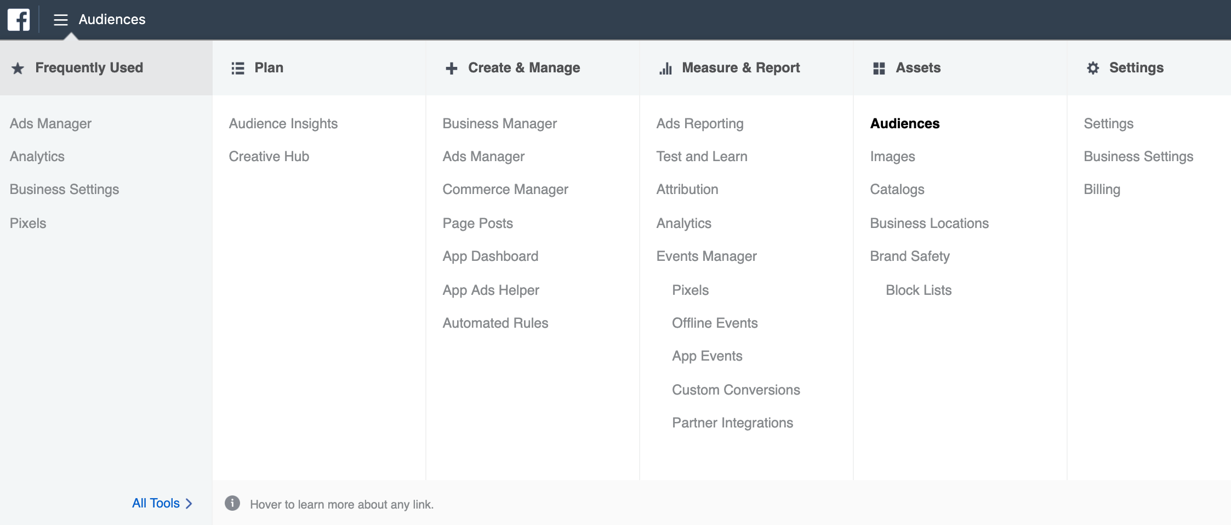This screenshot has width=1231, height=525.
Task: Open Ads Manager under Frequently Used
Action: (50, 123)
